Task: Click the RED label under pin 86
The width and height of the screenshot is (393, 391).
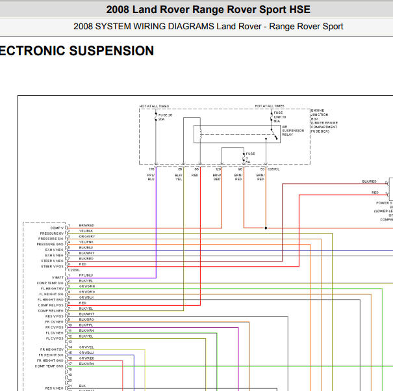Action: coord(195,175)
